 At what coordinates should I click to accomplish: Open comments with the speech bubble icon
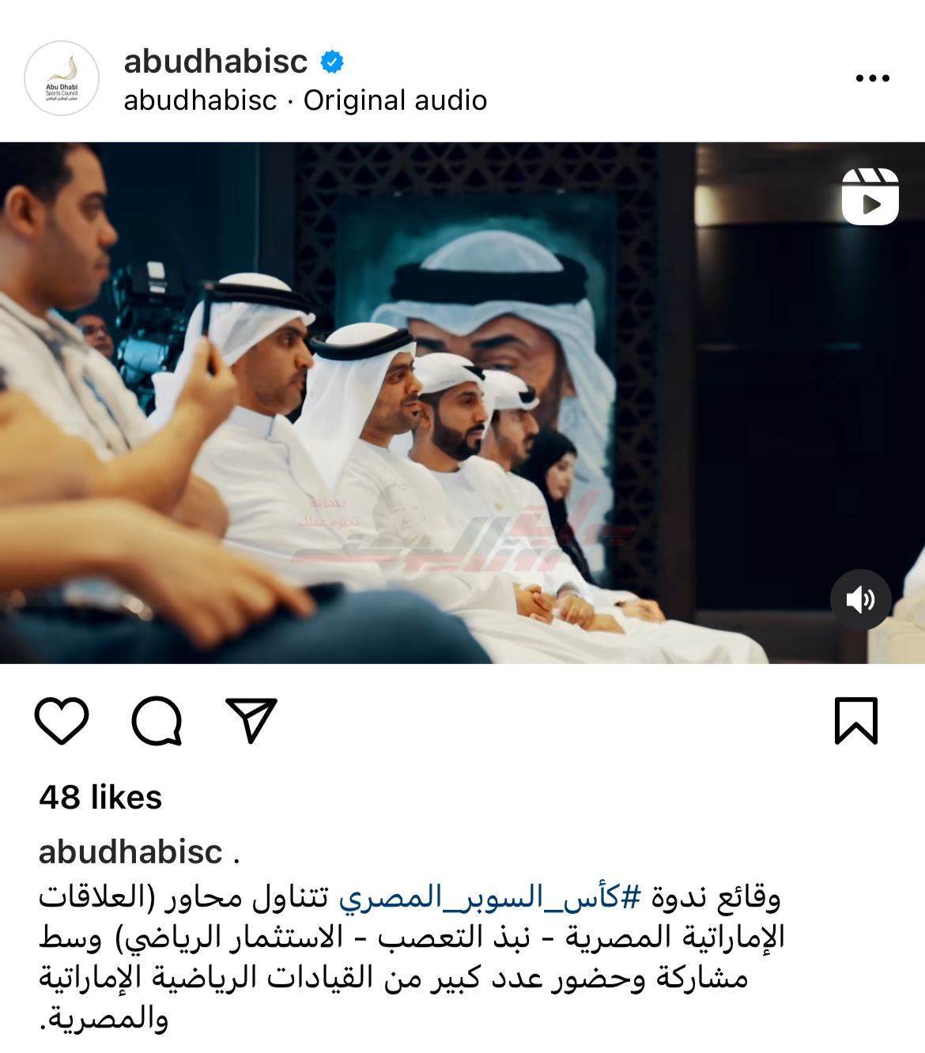[x=157, y=720]
